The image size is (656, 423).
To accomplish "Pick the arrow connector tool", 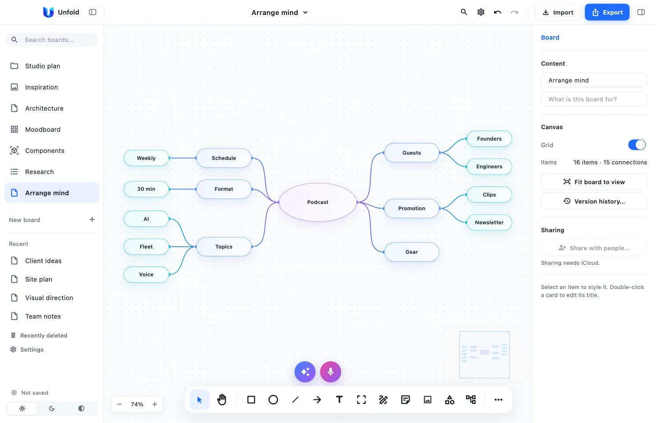I will (x=317, y=400).
